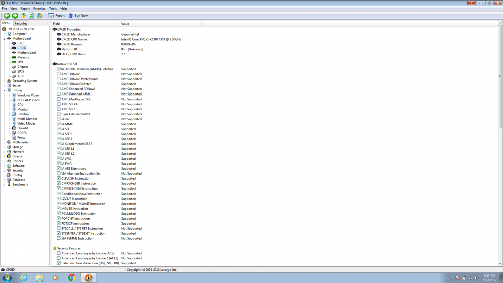This screenshot has height=283, width=503.
Task: Open Internet Explorer from the taskbar
Action: point(24,278)
